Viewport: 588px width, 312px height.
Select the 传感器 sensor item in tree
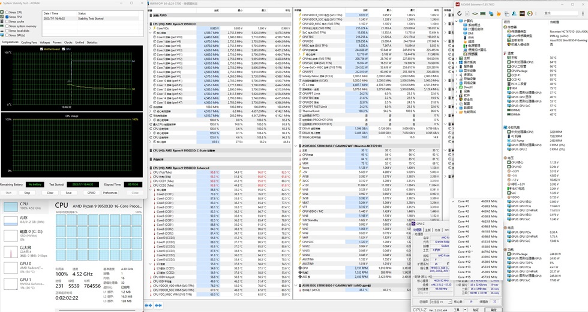[473, 54]
